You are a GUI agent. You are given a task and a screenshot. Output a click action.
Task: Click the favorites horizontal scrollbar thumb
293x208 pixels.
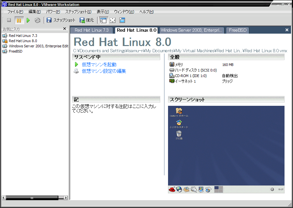pyautogui.click(x=32, y=198)
